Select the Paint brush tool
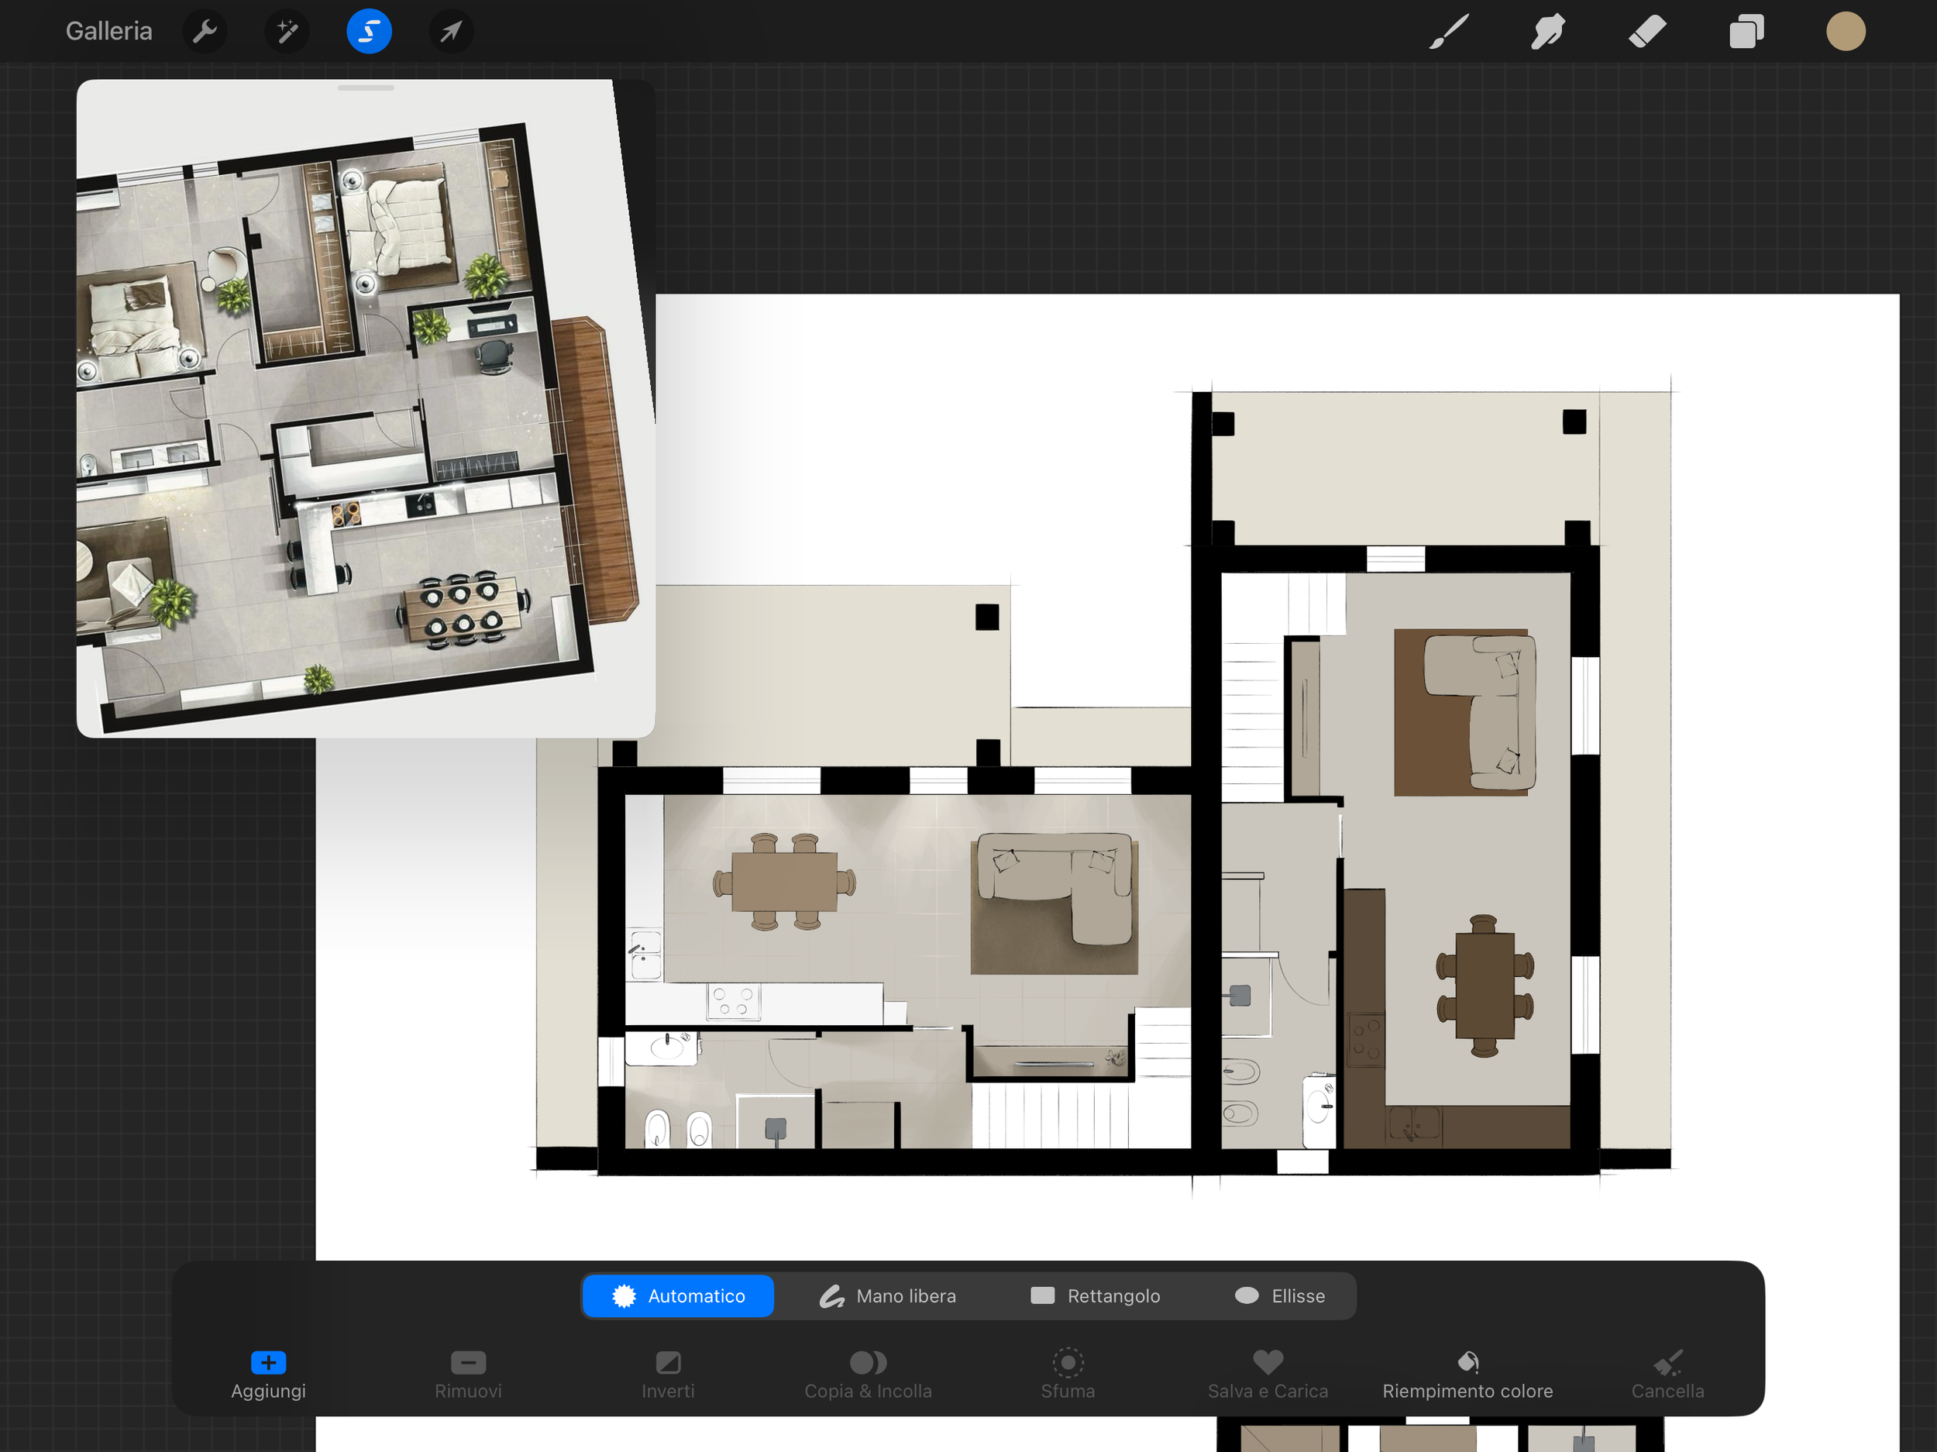1937x1452 pixels. click(x=1448, y=32)
